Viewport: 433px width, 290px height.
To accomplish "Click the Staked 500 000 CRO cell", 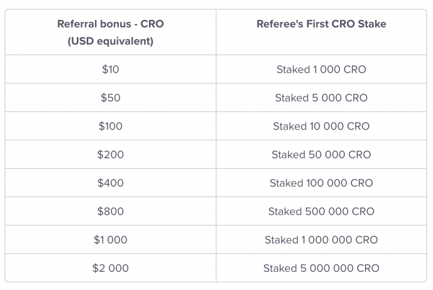I will [321, 211].
